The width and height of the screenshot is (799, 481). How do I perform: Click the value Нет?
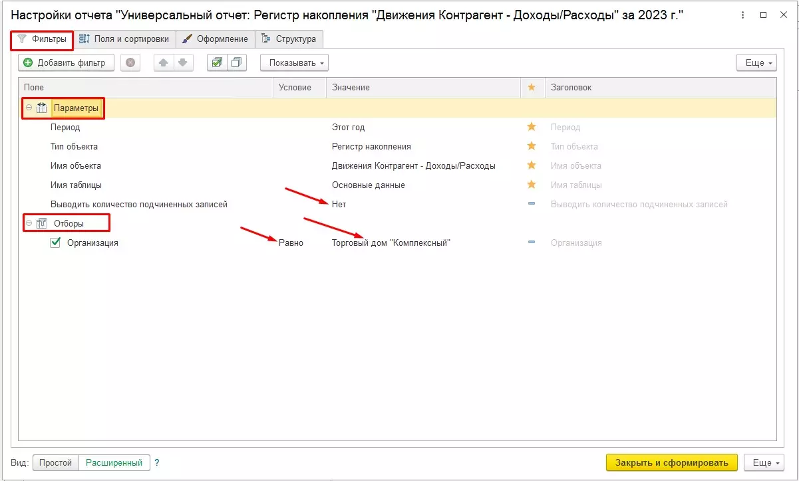[x=339, y=204]
